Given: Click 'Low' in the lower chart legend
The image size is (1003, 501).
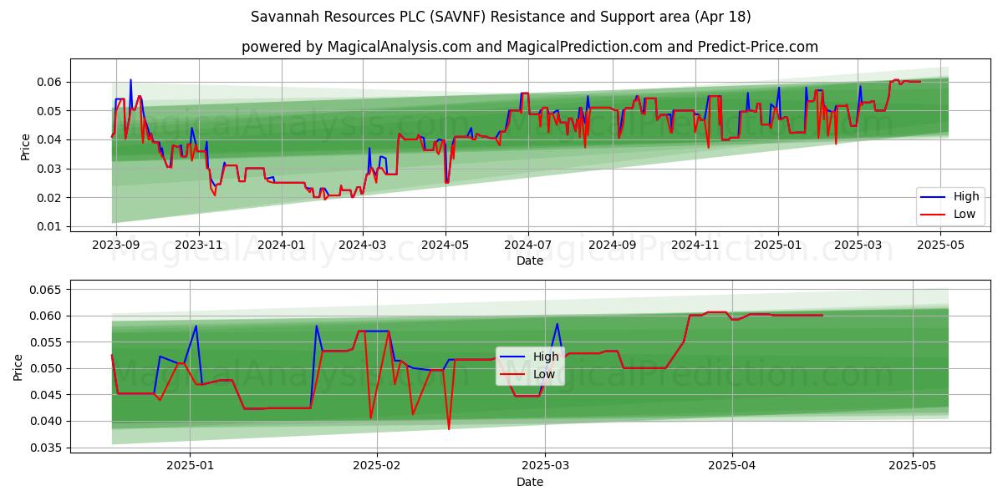Looking at the screenshot, I should coord(544,374).
